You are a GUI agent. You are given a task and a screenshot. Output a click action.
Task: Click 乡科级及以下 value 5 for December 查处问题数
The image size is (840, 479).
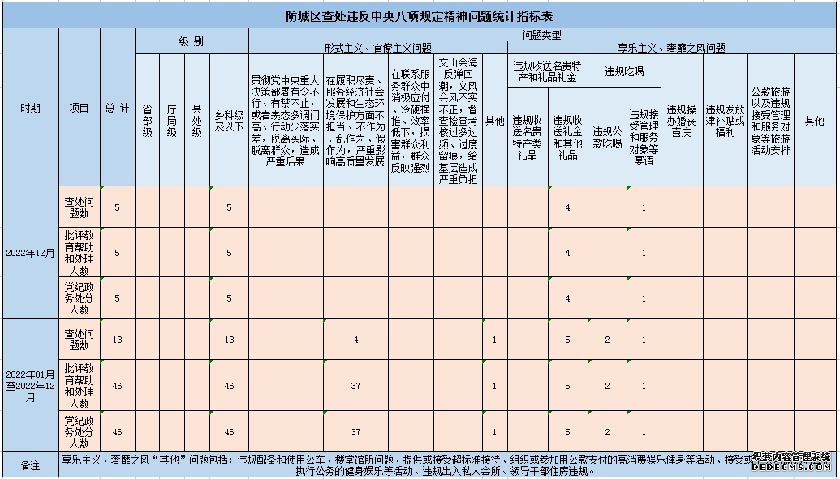[230, 207]
